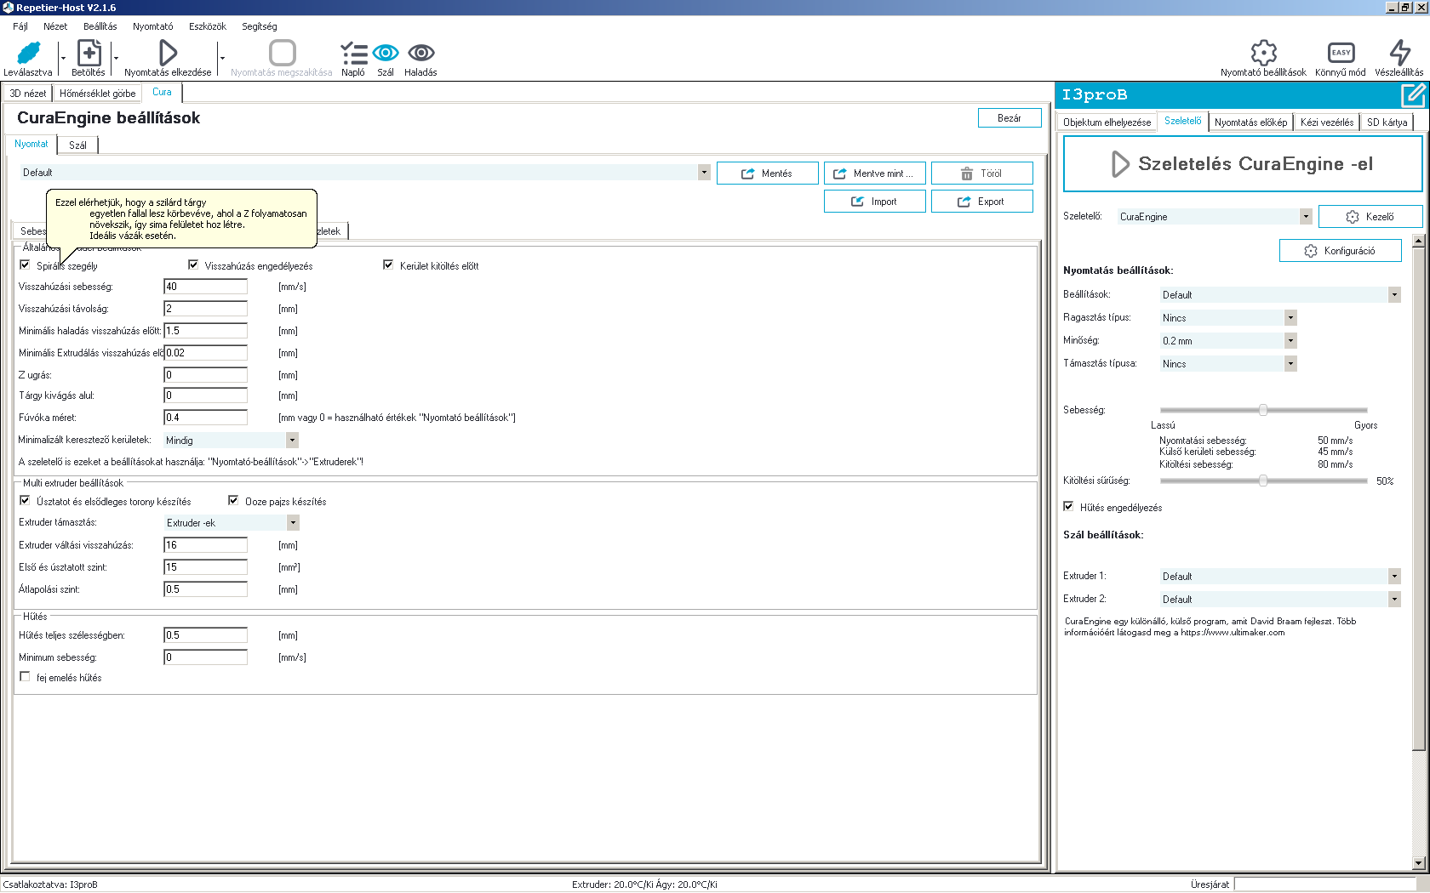Click the Kezelő button
This screenshot has width=1430, height=893.
(1370, 217)
